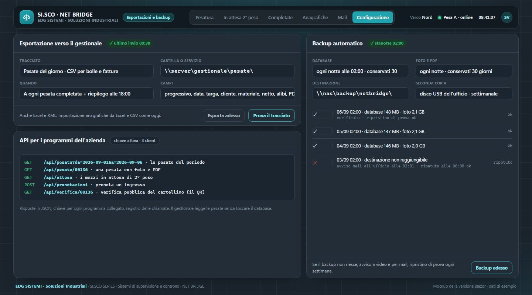Screen dimensions: 532x295
Task: Click the 'Varco Nord' label
Action: (421, 17)
